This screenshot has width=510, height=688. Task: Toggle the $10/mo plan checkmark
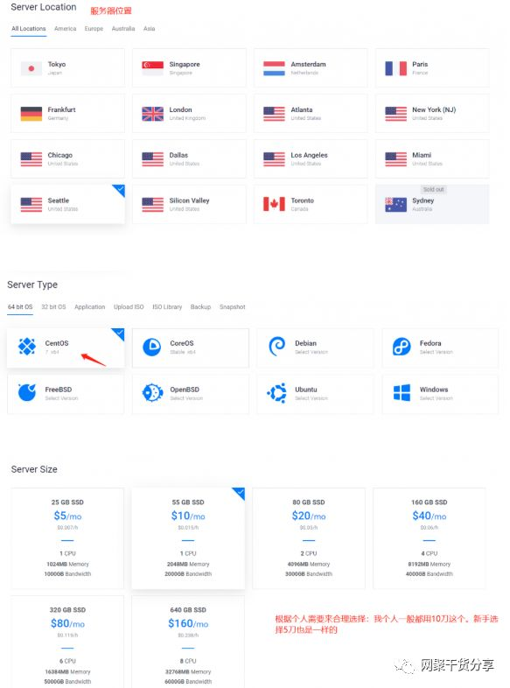[x=240, y=493]
